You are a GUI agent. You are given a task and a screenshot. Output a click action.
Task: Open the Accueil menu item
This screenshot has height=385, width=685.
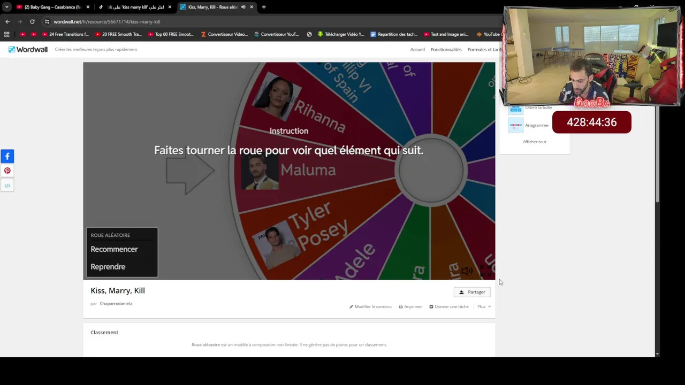click(417, 49)
